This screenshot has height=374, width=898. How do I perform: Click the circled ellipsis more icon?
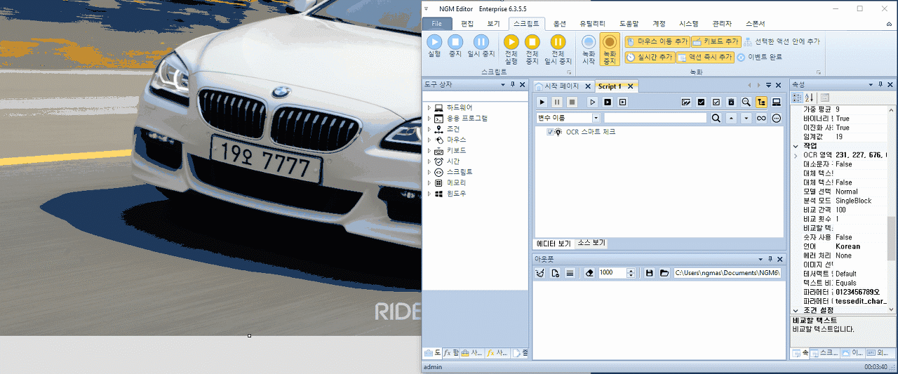[x=776, y=118]
